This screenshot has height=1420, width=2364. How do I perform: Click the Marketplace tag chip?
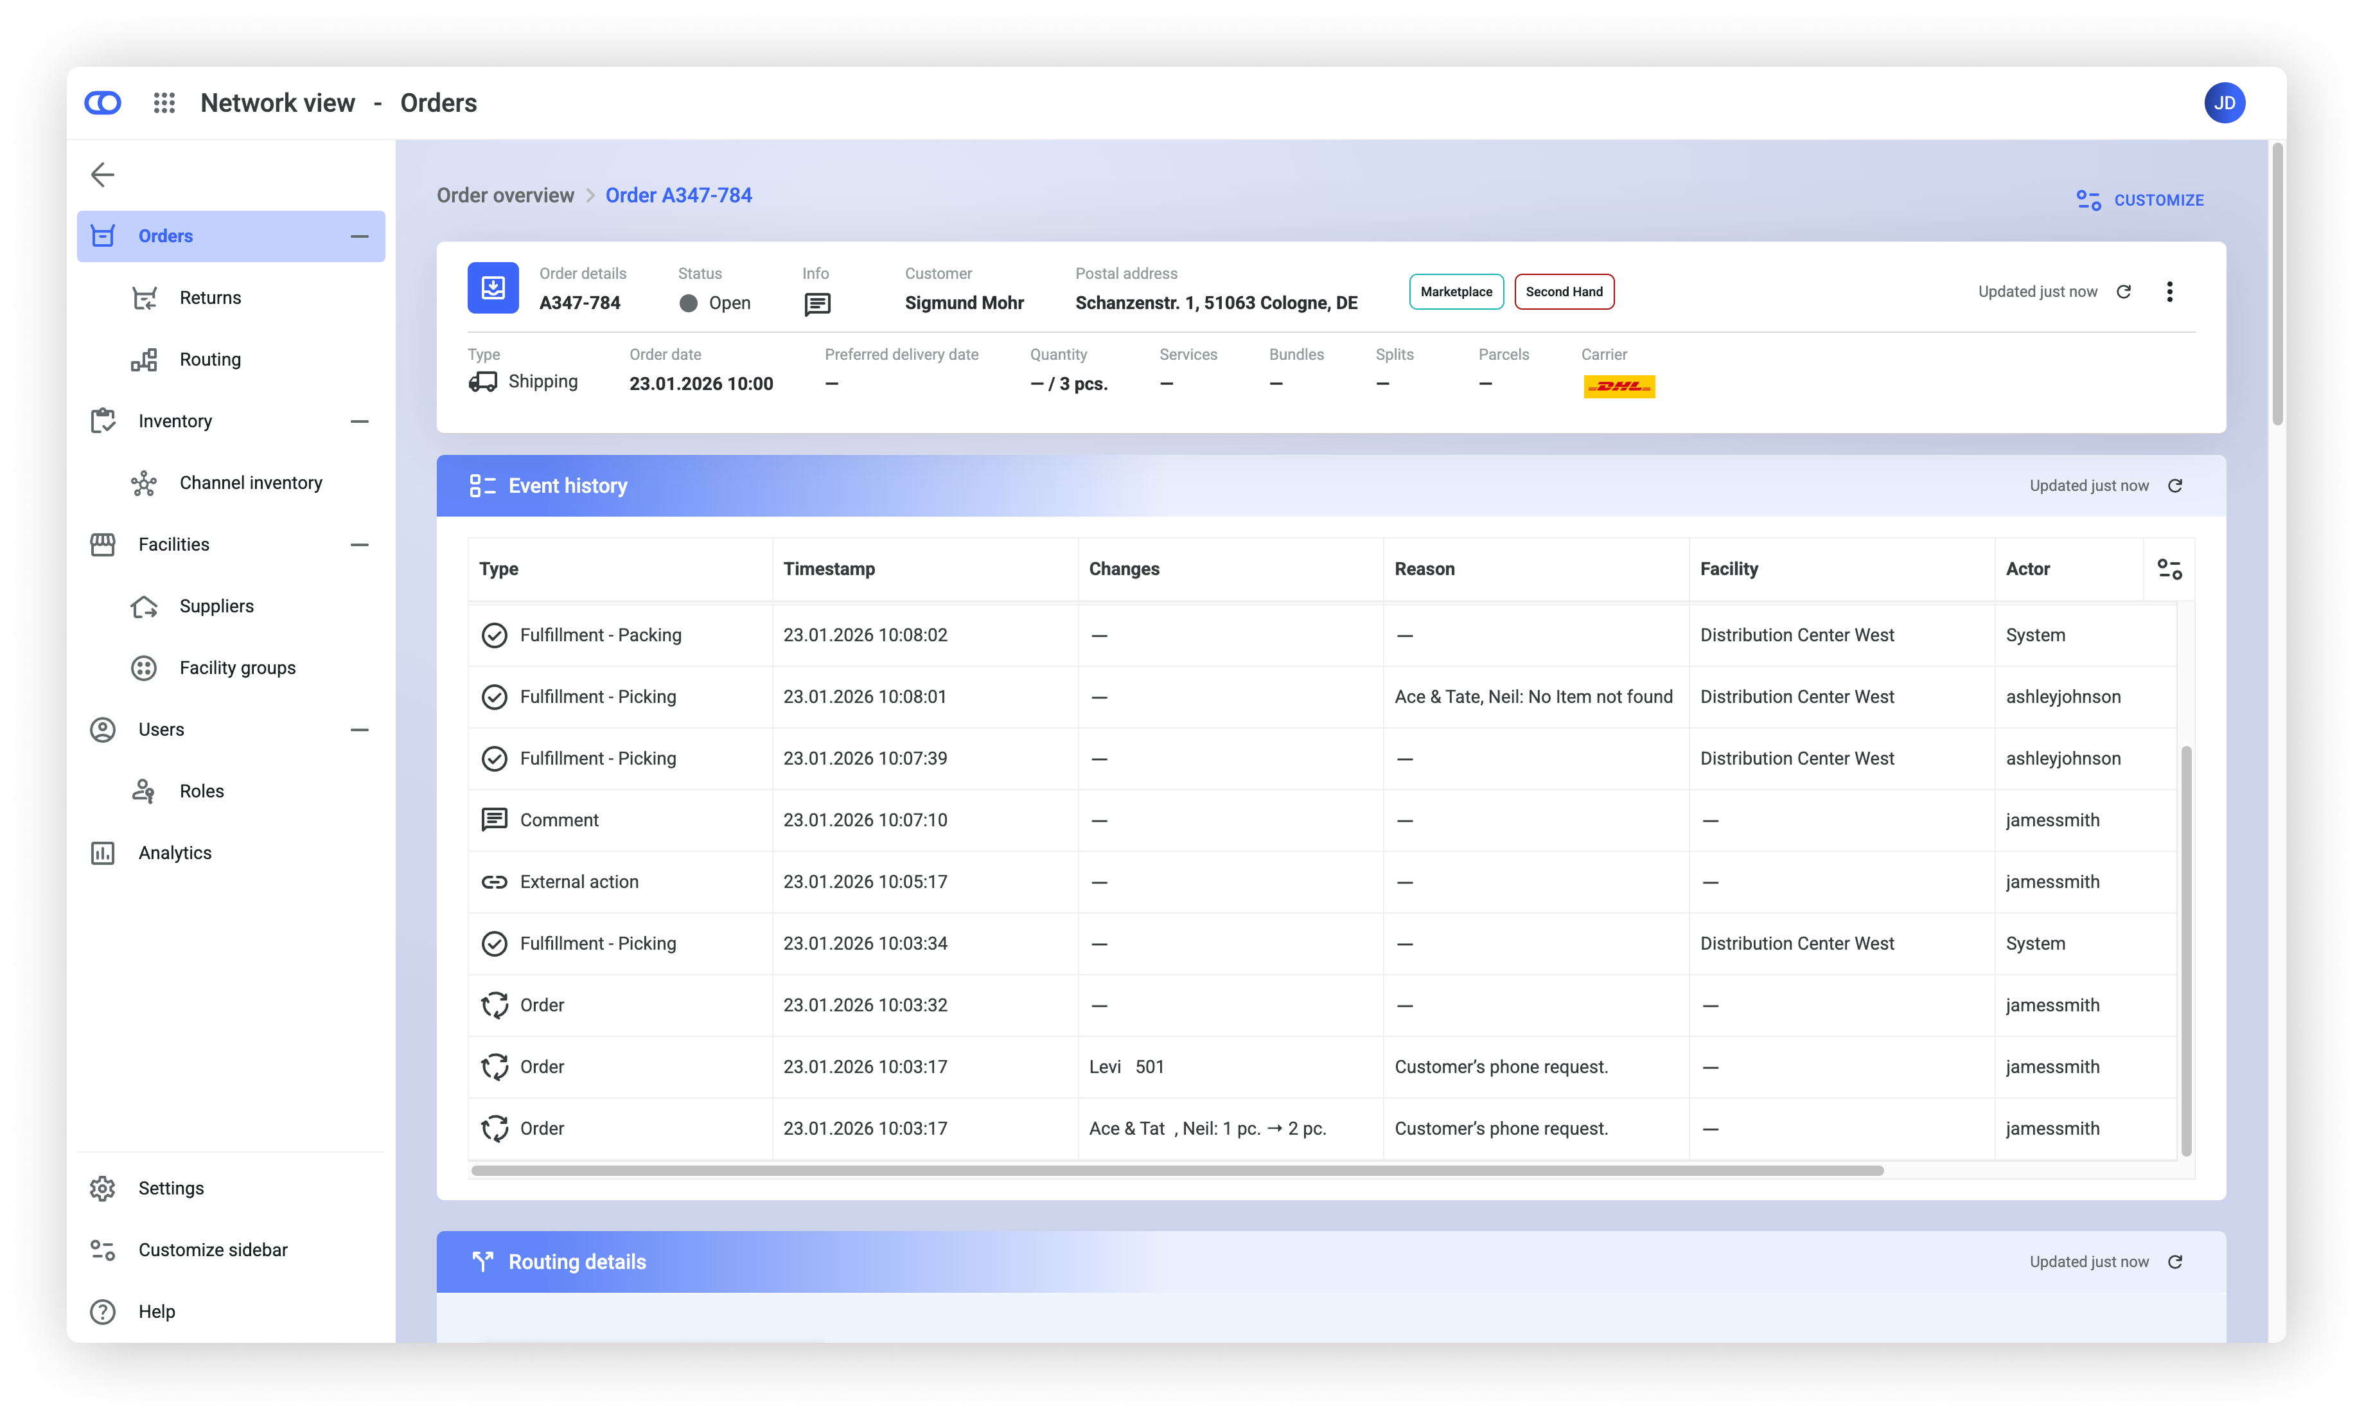pyautogui.click(x=1455, y=292)
